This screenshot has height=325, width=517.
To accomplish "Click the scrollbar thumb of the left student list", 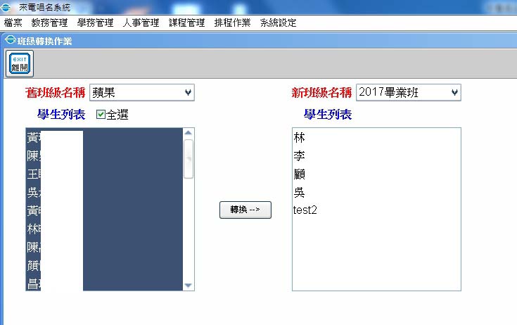I will pyautogui.click(x=188, y=158).
